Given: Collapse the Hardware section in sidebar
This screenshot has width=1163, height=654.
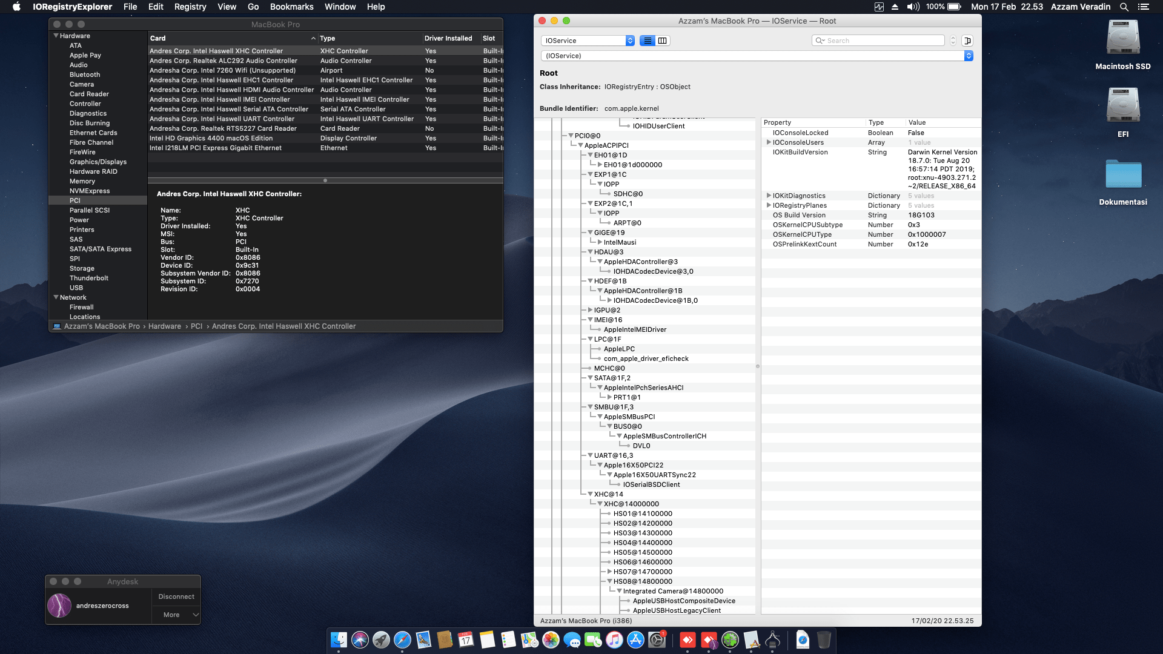Looking at the screenshot, I should coord(56,36).
